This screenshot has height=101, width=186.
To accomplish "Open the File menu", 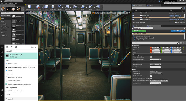I will (x=2, y=3).
